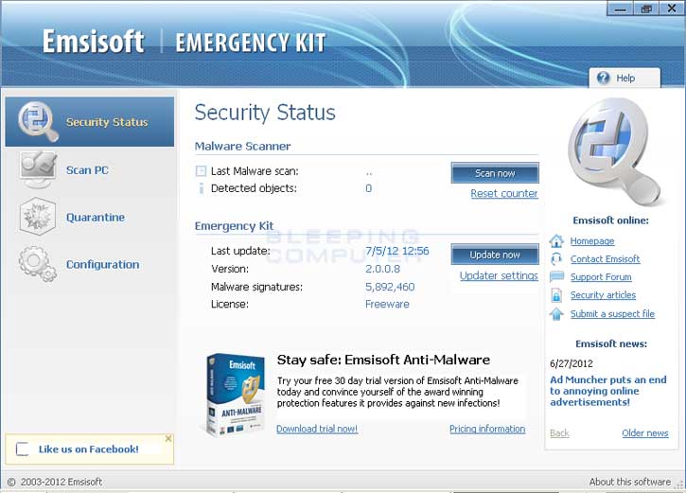Open the Updater settings link
Viewport: 686px width, 493px height.
[x=499, y=276]
